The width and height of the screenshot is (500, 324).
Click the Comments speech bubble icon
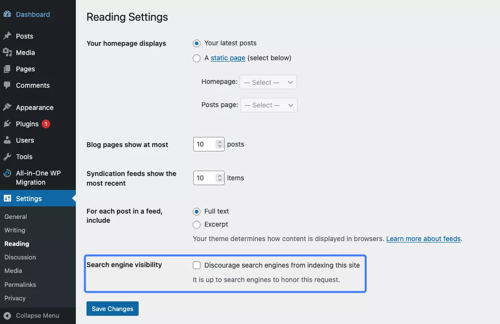pyautogui.click(x=7, y=85)
